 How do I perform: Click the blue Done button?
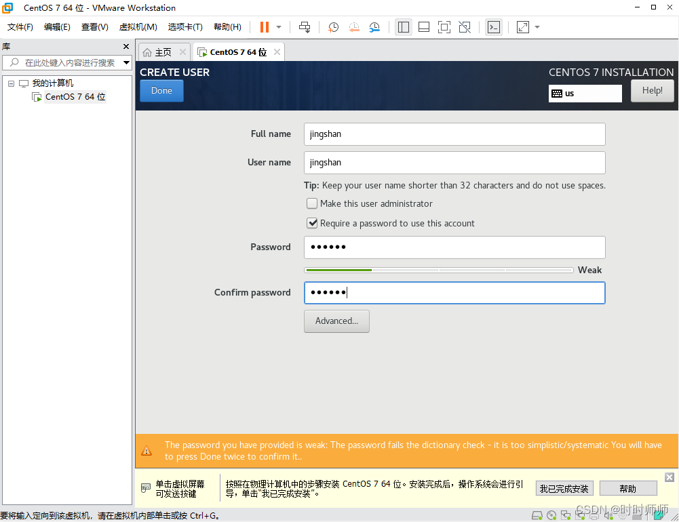coord(161,91)
